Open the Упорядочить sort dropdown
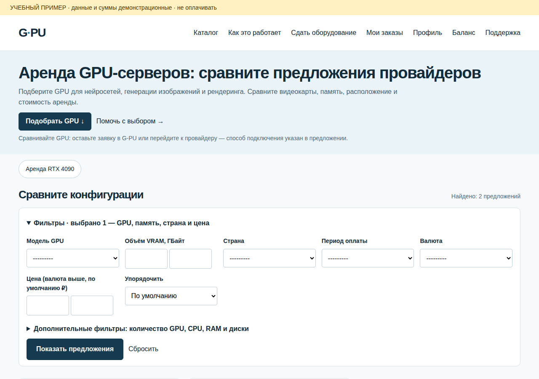The height and width of the screenshot is (379, 539). (x=171, y=296)
